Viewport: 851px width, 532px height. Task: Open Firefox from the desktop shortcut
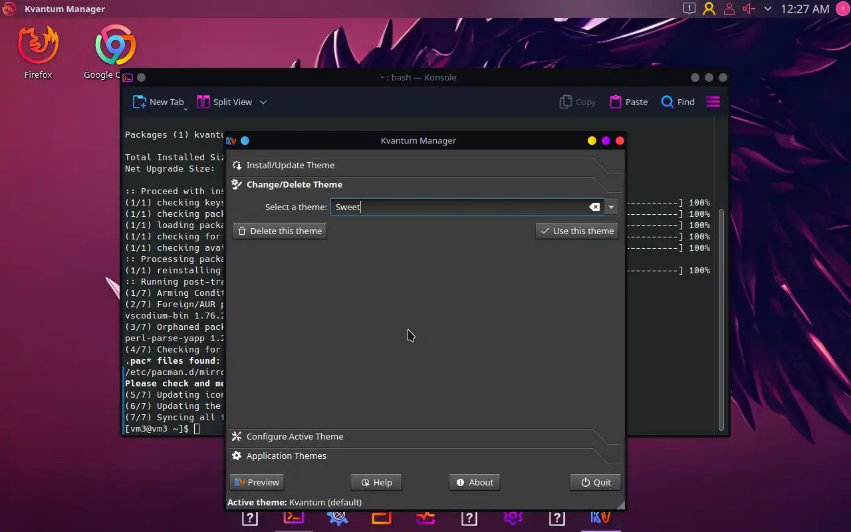click(38, 53)
